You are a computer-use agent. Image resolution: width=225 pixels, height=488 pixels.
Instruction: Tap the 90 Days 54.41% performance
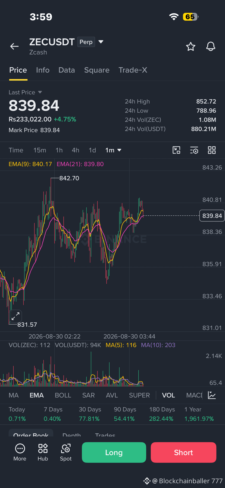tap(125, 414)
